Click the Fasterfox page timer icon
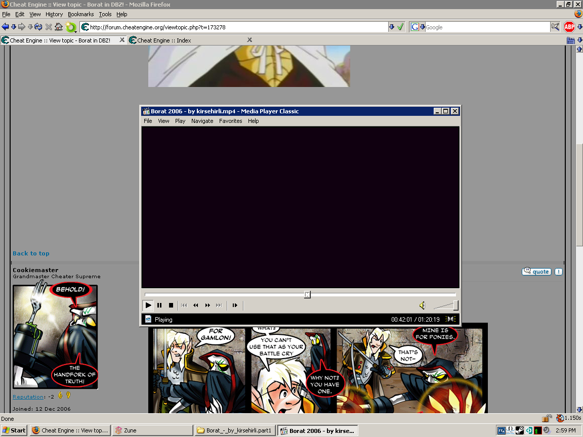Screen dimensions: 583x437 (560, 418)
